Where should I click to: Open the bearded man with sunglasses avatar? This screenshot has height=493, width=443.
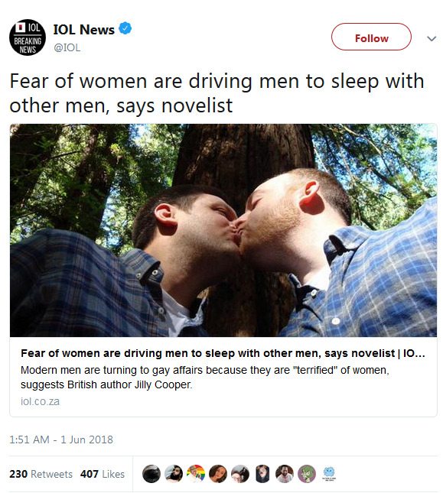[174, 474]
